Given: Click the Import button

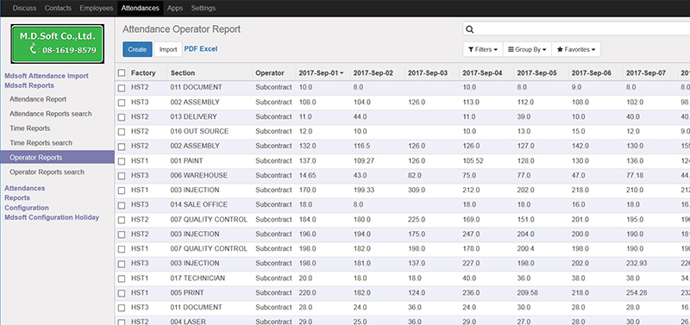Looking at the screenshot, I should [168, 49].
